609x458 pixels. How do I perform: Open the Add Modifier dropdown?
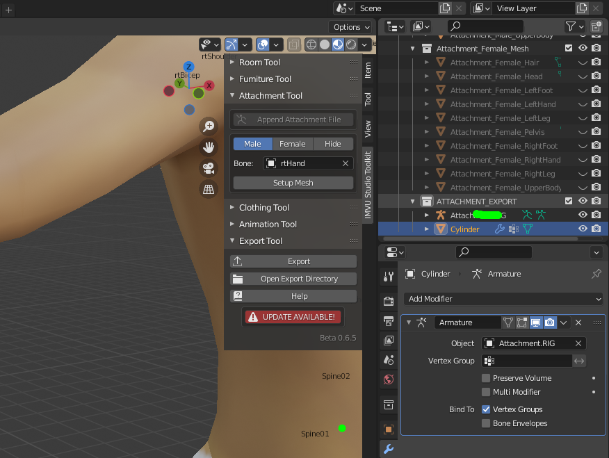pyautogui.click(x=503, y=299)
